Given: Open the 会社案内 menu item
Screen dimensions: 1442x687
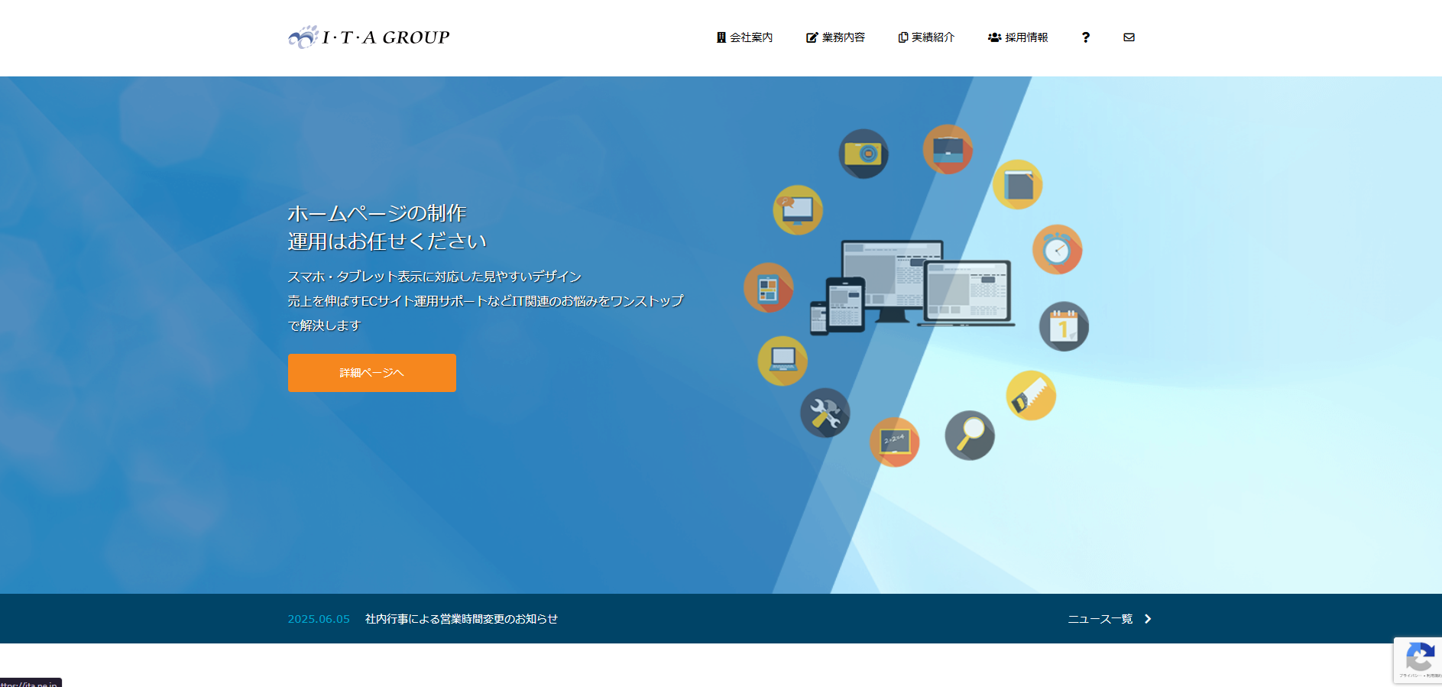Looking at the screenshot, I should pyautogui.click(x=744, y=37).
